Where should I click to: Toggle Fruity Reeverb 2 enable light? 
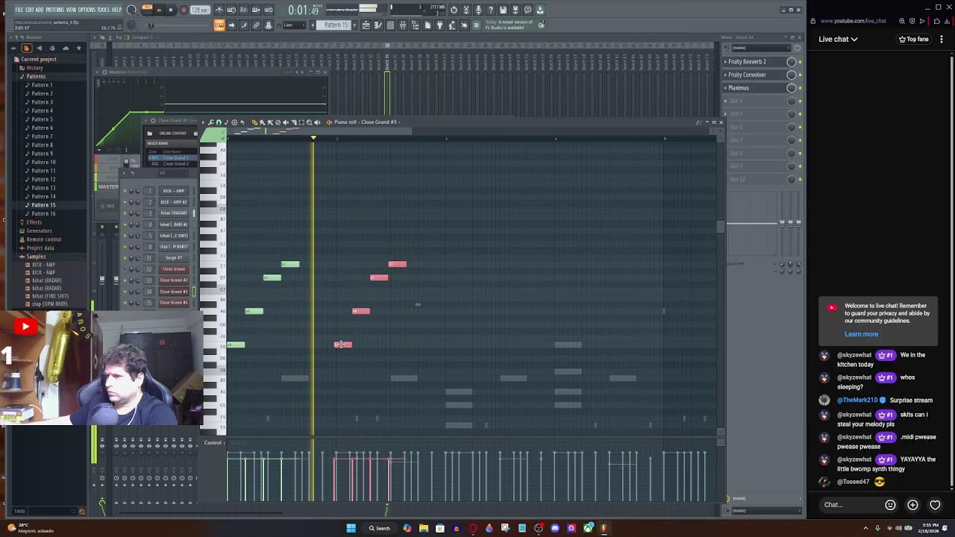(x=800, y=62)
